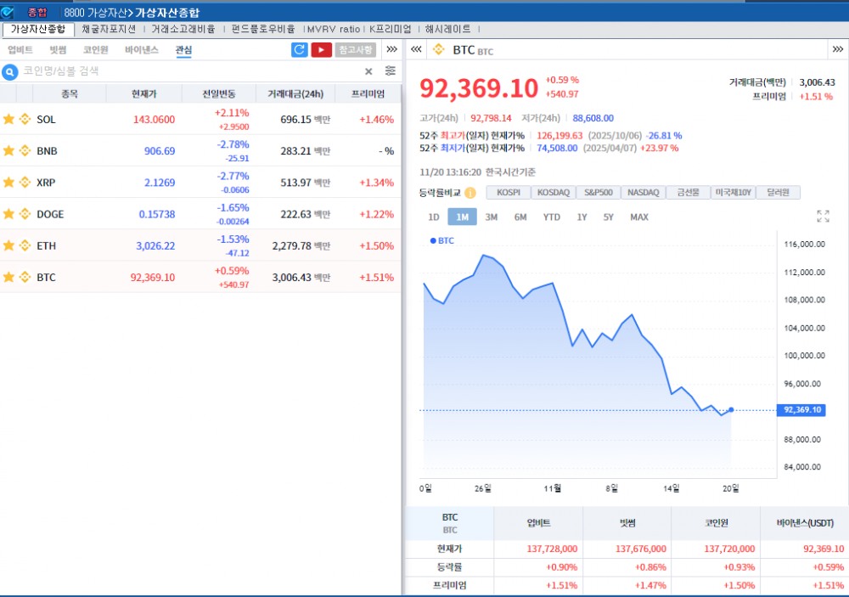The width and height of the screenshot is (849, 597).
Task: Click the search magnifier icon in the coin search bar
Action: (8, 71)
